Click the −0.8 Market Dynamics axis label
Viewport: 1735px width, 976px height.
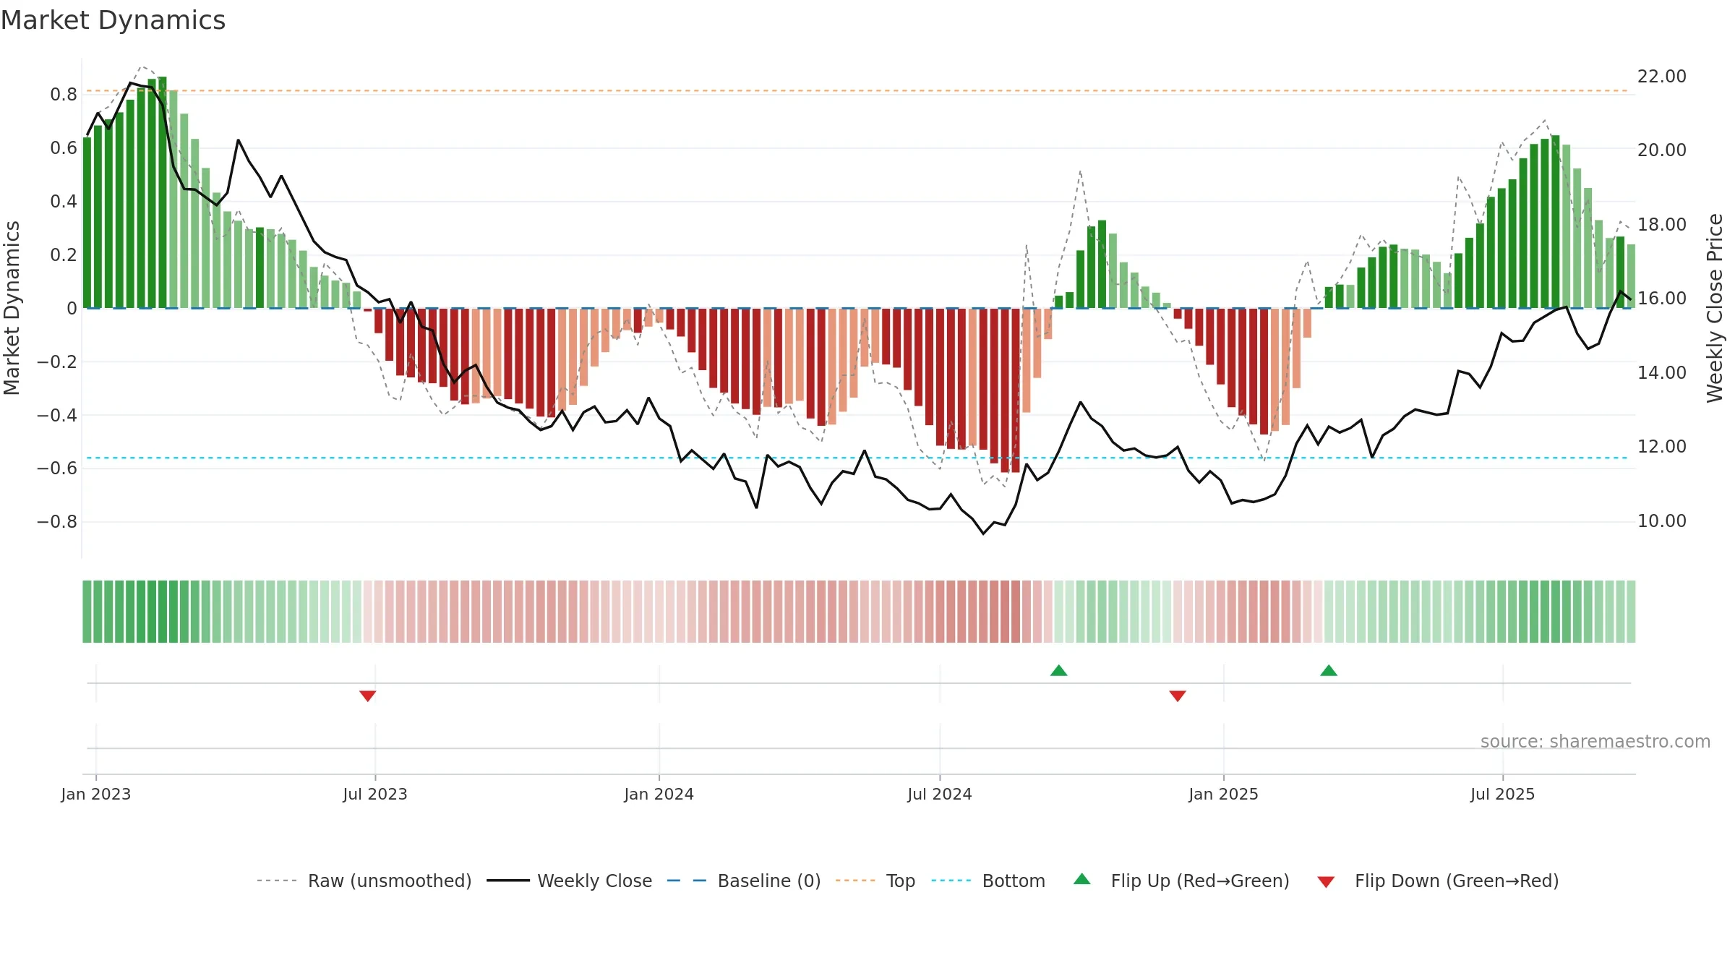pos(56,521)
